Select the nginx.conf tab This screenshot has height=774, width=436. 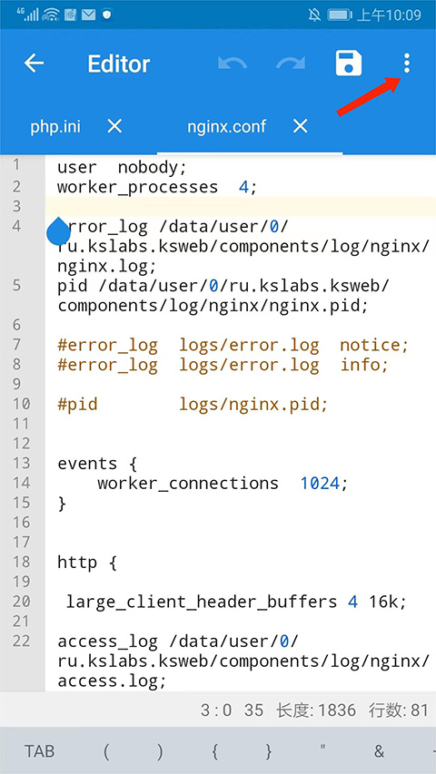[227, 127]
